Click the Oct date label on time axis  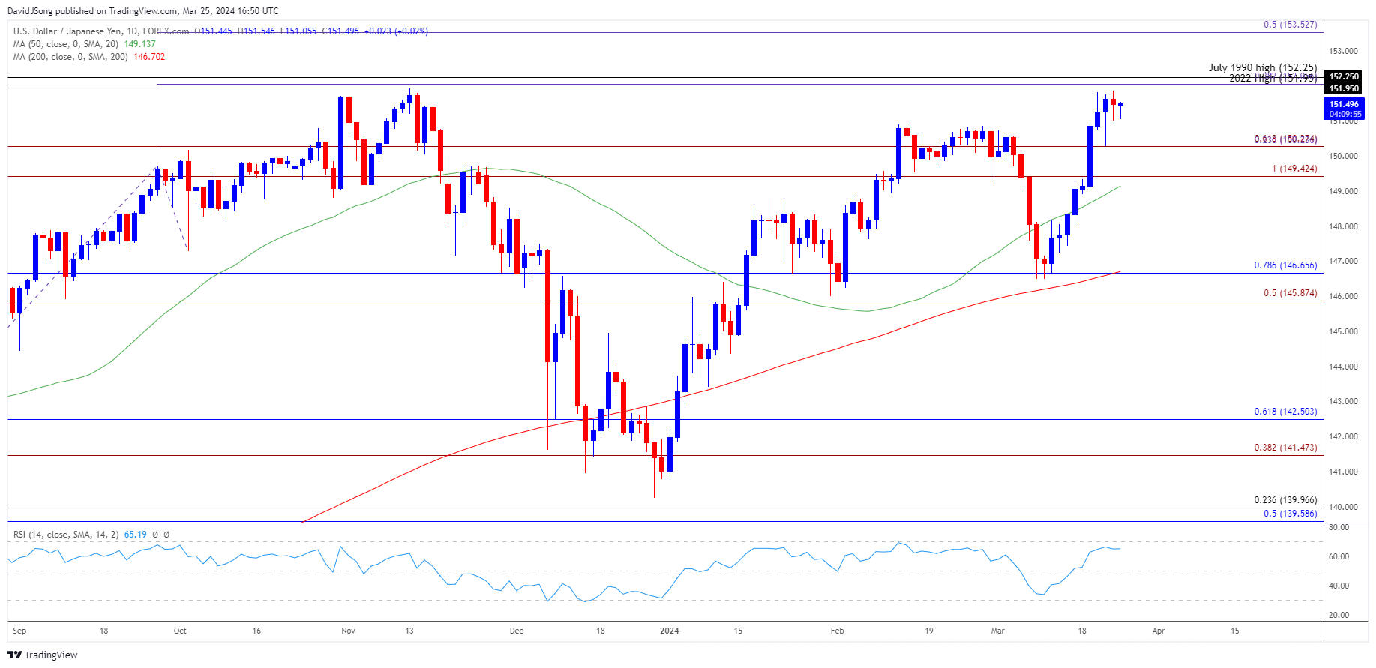(x=180, y=631)
